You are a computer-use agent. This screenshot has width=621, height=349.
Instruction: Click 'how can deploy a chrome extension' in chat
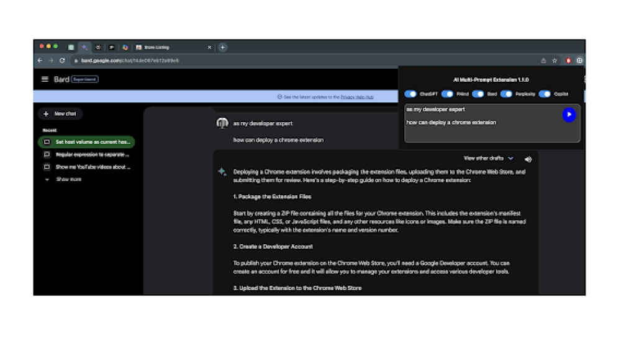pyautogui.click(x=278, y=140)
